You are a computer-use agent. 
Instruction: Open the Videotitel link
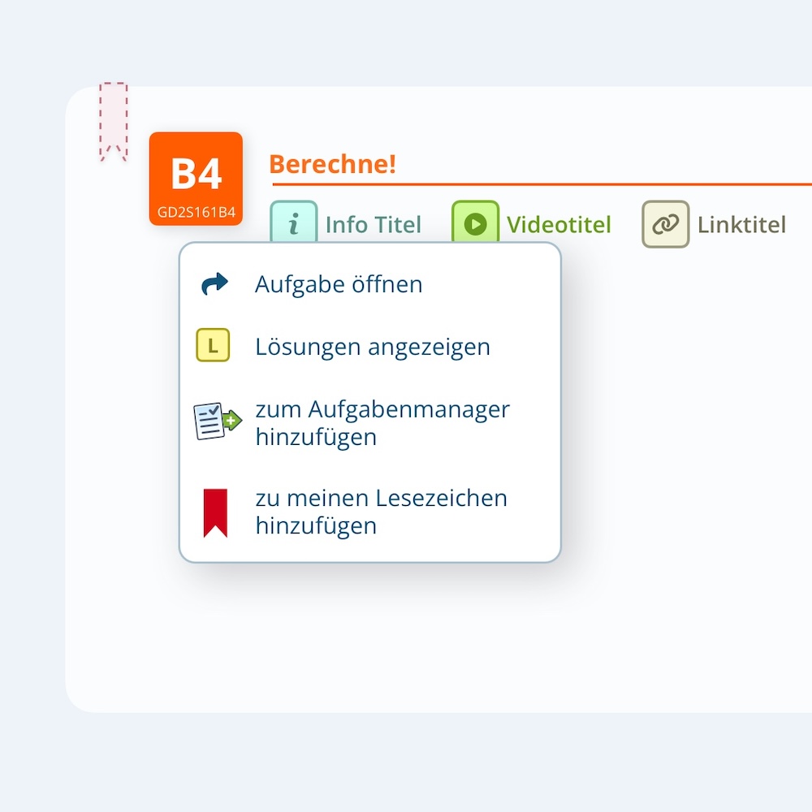(x=559, y=225)
